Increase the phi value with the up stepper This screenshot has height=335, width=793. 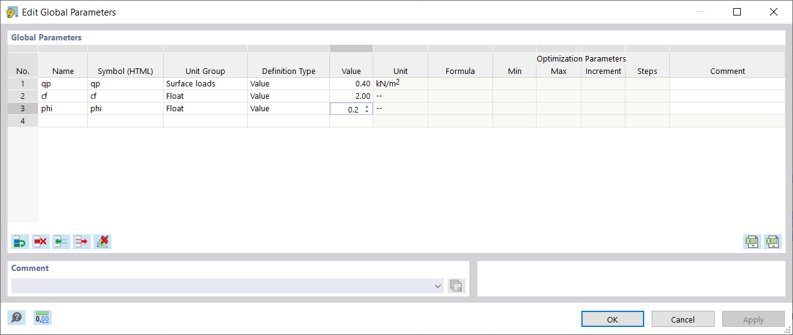(367, 106)
